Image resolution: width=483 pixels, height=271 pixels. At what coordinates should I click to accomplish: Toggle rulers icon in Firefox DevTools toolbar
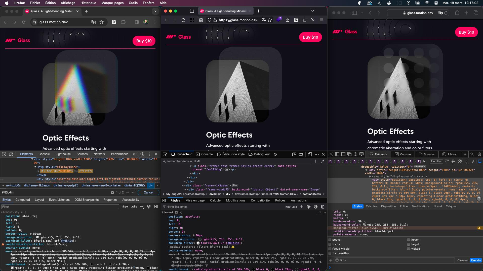[x=294, y=154]
